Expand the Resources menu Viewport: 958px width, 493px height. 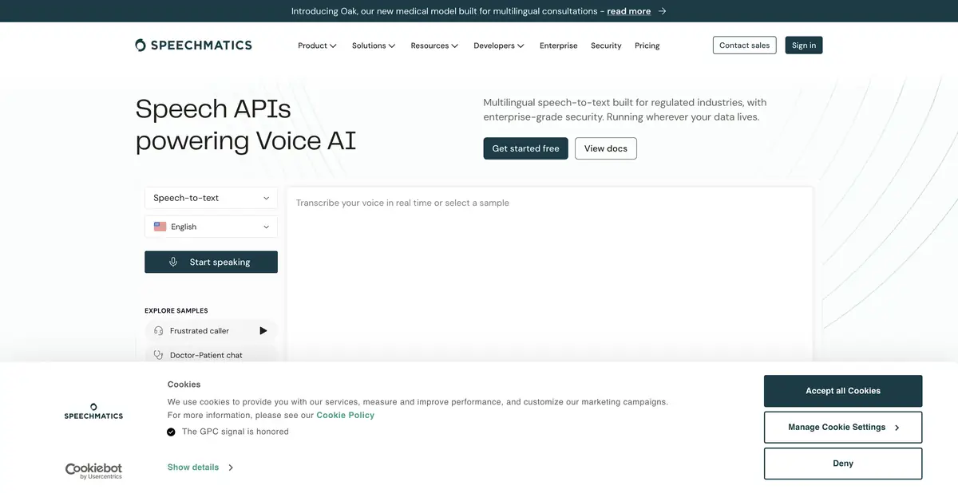pos(434,45)
